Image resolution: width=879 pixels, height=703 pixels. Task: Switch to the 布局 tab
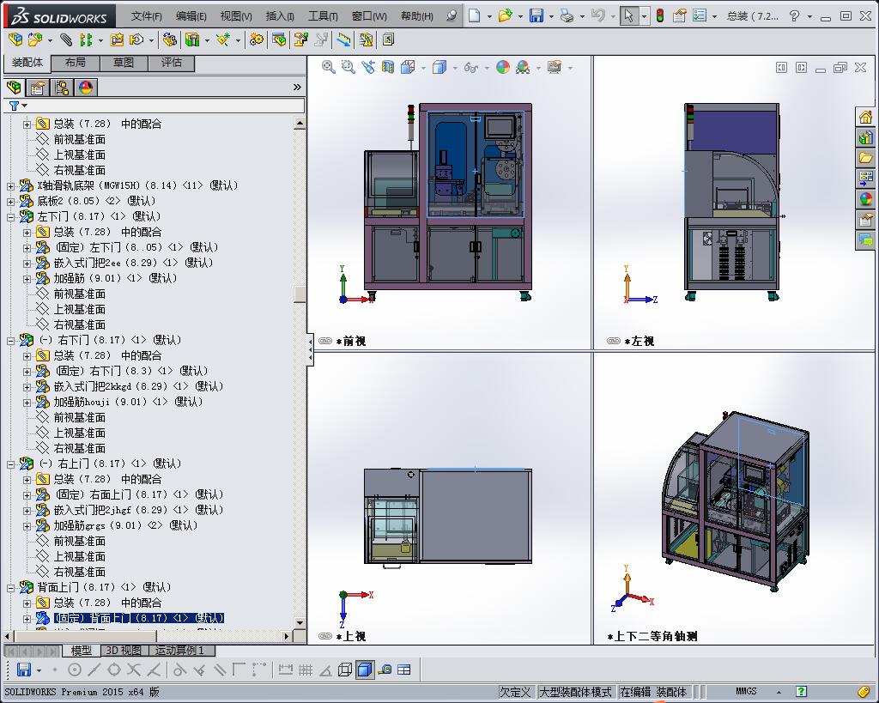pyautogui.click(x=76, y=63)
